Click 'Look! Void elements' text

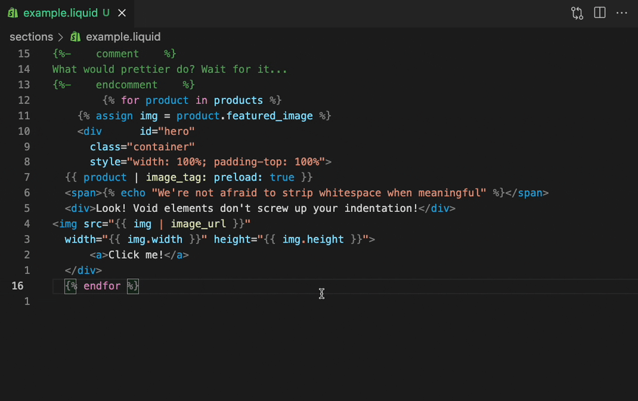click(x=154, y=208)
